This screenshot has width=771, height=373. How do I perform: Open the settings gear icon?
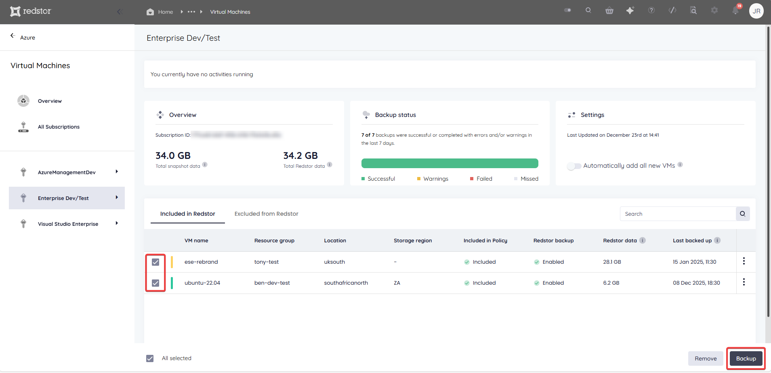tap(714, 10)
